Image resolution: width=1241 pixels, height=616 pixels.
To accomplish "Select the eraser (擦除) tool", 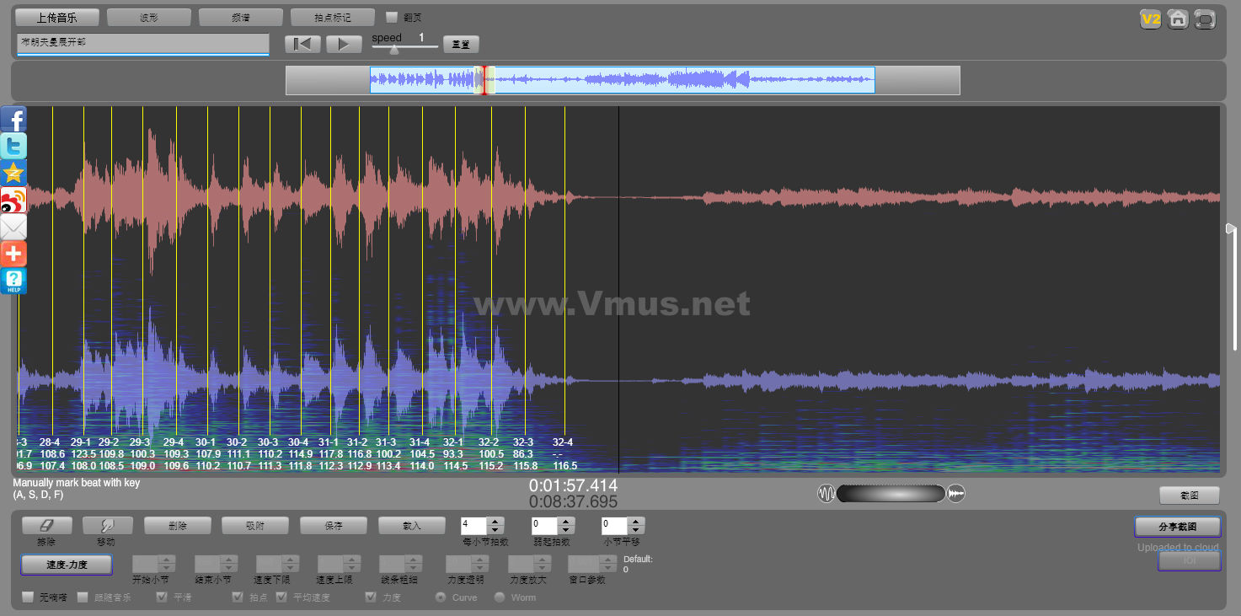I will click(x=46, y=525).
